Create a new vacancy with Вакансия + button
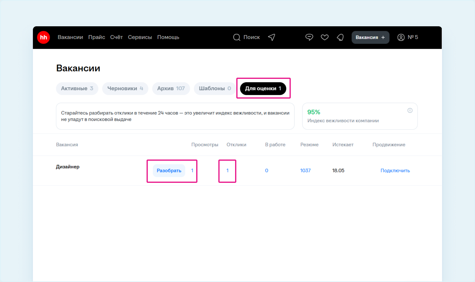Viewport: 475px width, 282px height. (x=371, y=37)
